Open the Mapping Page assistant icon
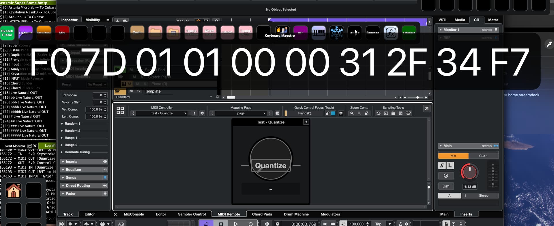Image resolution: width=554 pixels, height=226 pixels. [x=277, y=113]
